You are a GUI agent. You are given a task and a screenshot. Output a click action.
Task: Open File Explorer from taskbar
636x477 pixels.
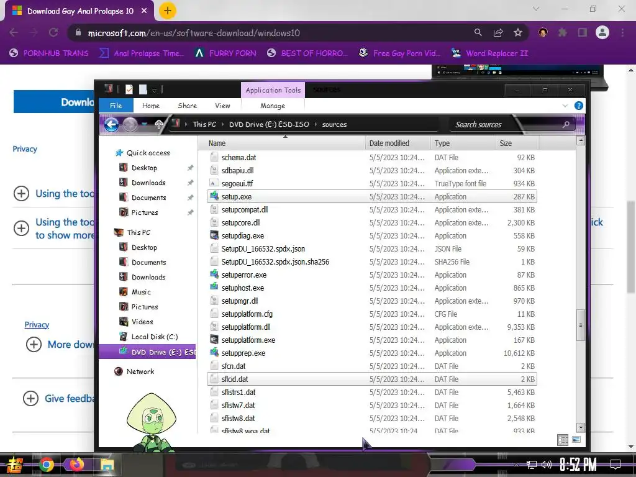[107, 465]
